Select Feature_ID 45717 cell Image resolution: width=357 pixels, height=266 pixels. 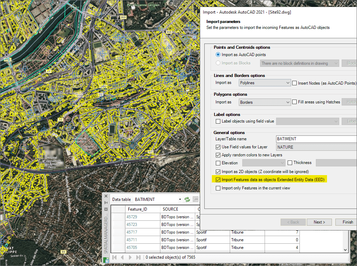pyautogui.click(x=143, y=232)
